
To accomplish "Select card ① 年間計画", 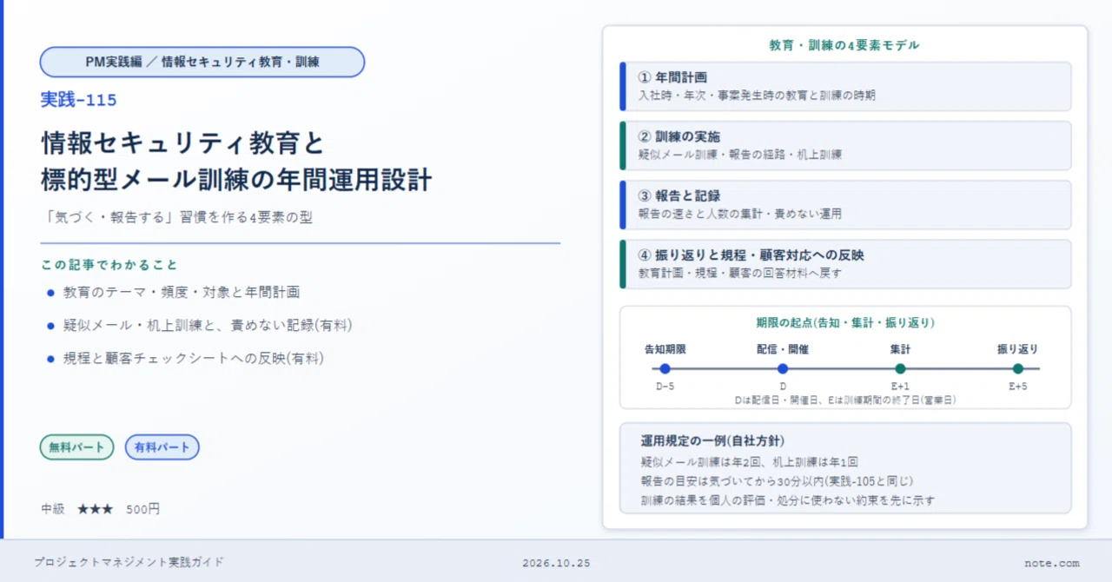I will [845, 86].
